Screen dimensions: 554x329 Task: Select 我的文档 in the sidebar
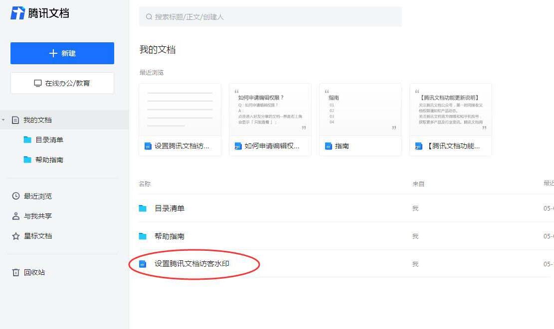point(37,119)
